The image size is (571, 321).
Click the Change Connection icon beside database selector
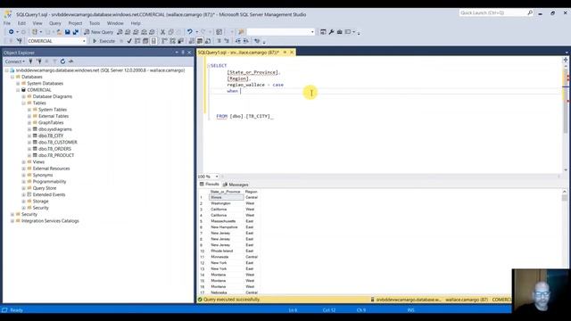click(19, 41)
